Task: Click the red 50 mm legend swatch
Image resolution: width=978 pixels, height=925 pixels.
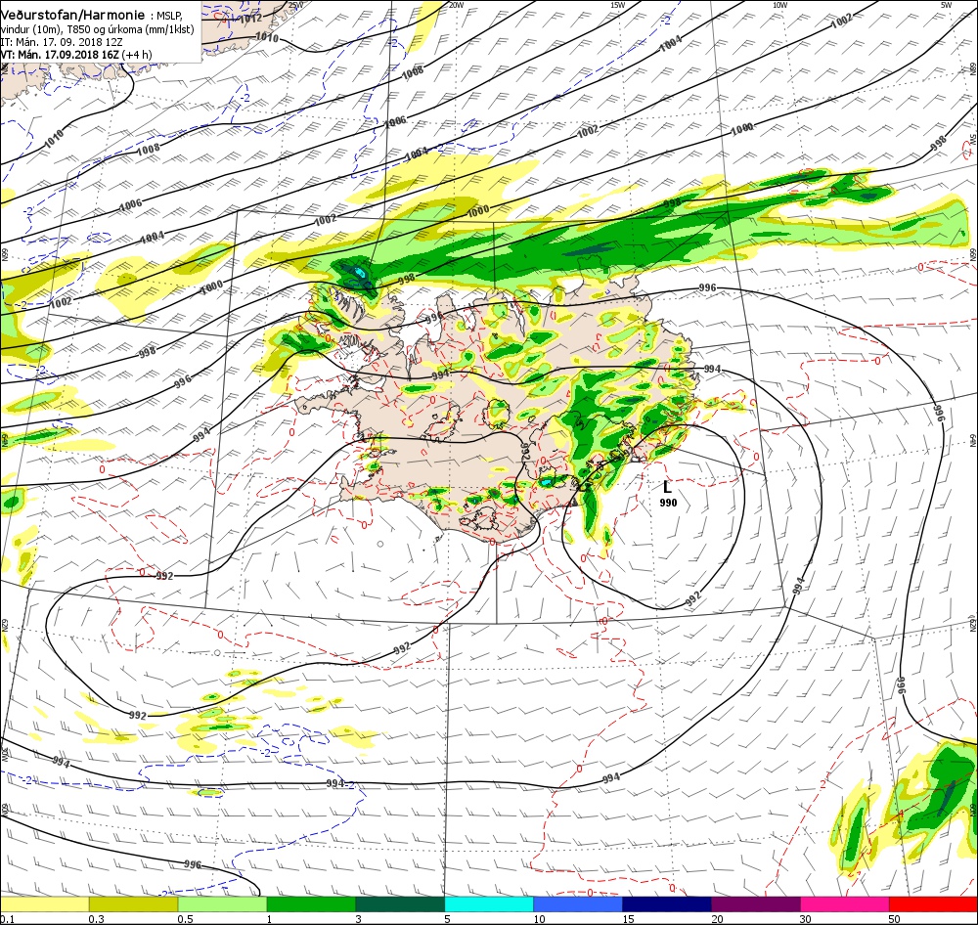Action: (x=933, y=904)
